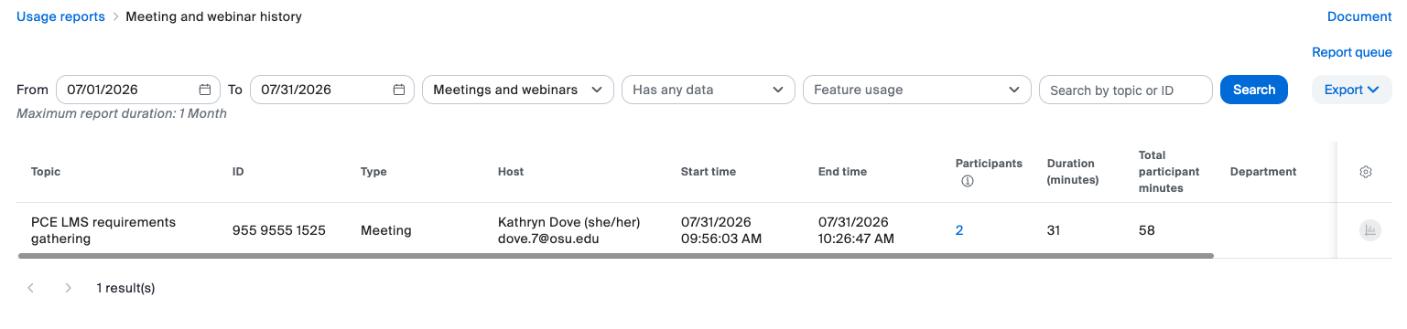Open the Report queue link
Viewport: 1407px width, 329px height.
click(1352, 52)
